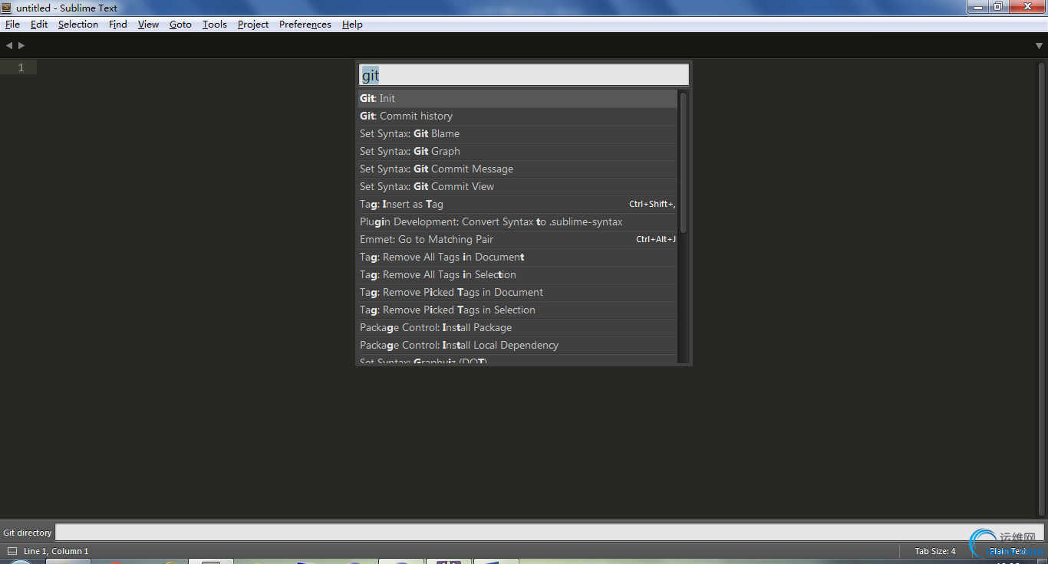Open the Tools menu
Viewport: 1048px width, 564px height.
coord(215,25)
